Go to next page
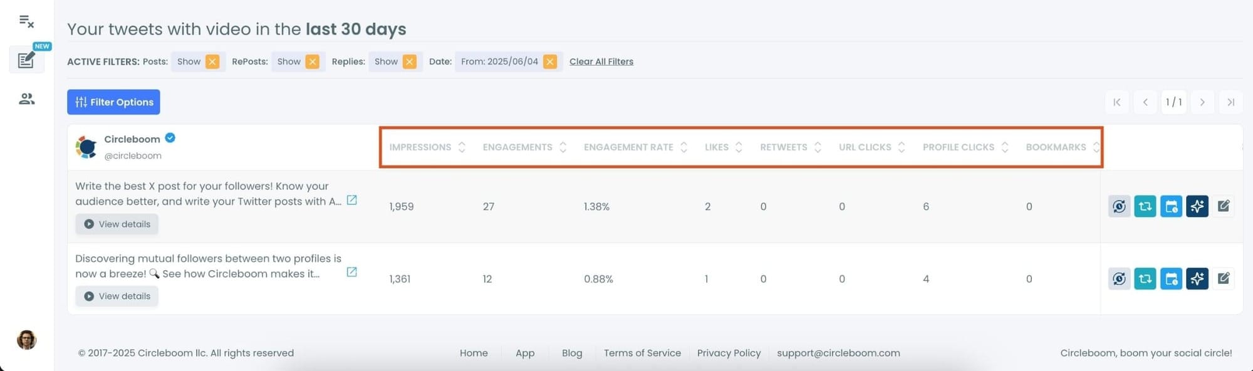The image size is (1253, 371). 1202,102
